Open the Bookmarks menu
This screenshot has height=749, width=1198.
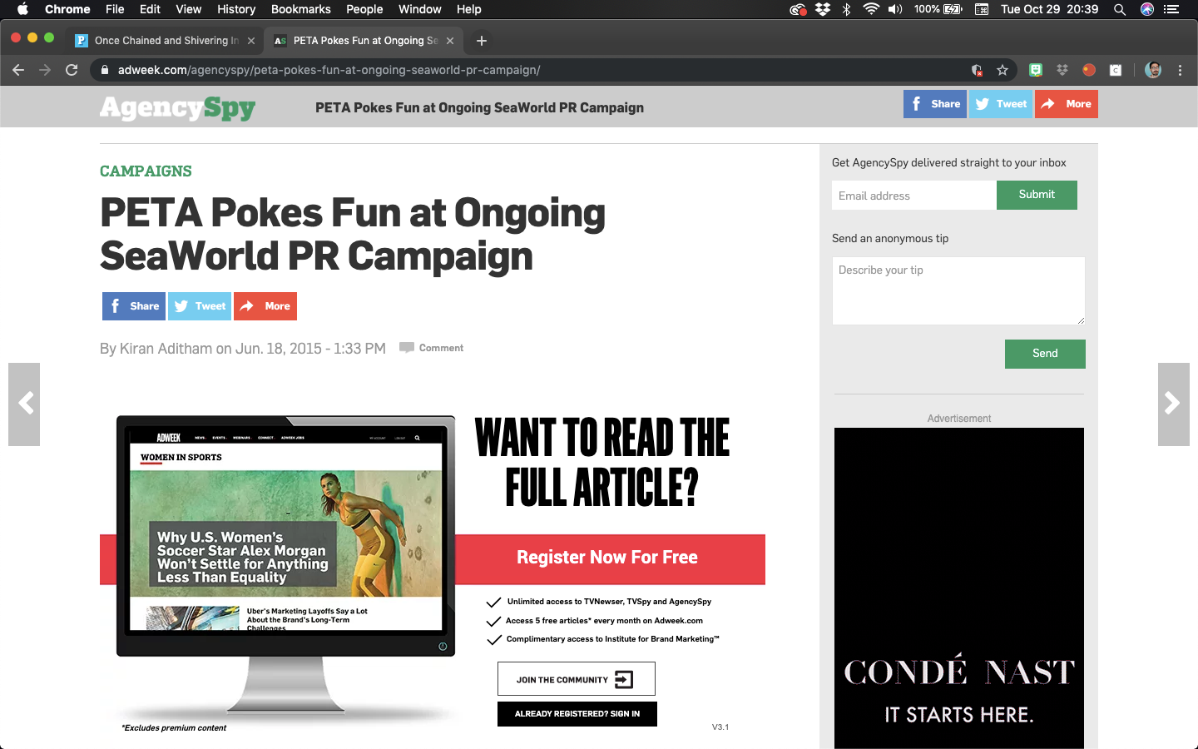[301, 9]
